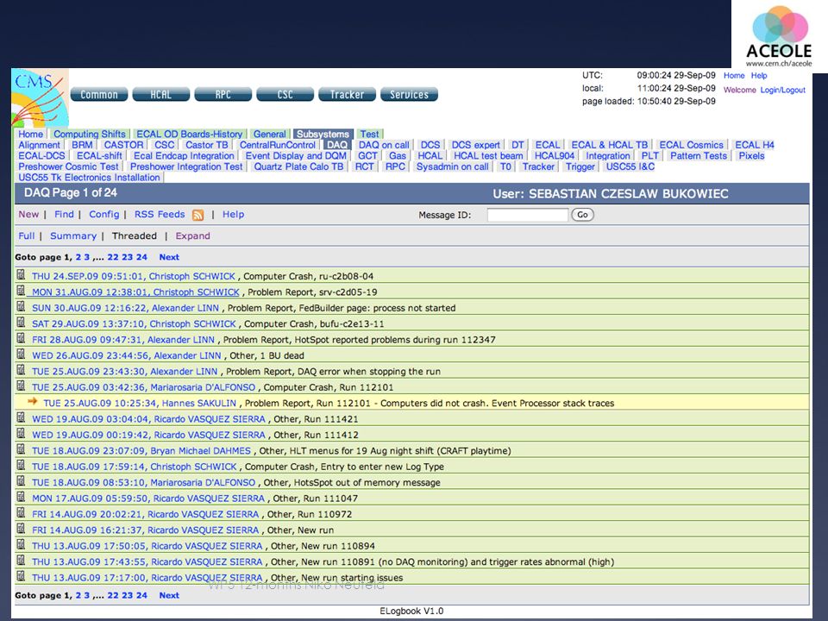Viewport: 828px width, 621px height.
Task: Go to page 24 in top pager
Action: click(x=141, y=257)
